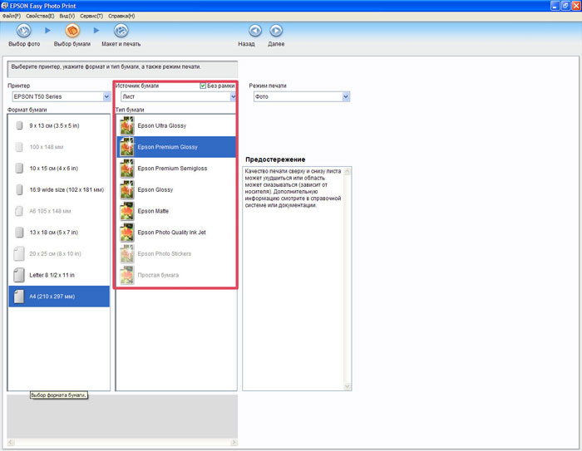
Task: Select the text 10 x 15 см (4 x 6 in)
Action: [x=54, y=169]
